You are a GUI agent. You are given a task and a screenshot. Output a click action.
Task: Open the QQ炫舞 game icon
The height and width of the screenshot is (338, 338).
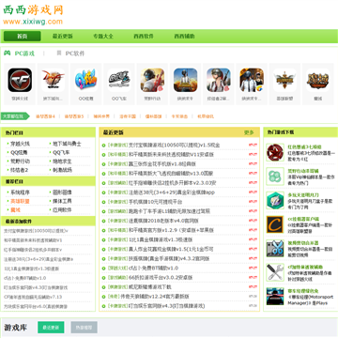point(86,80)
